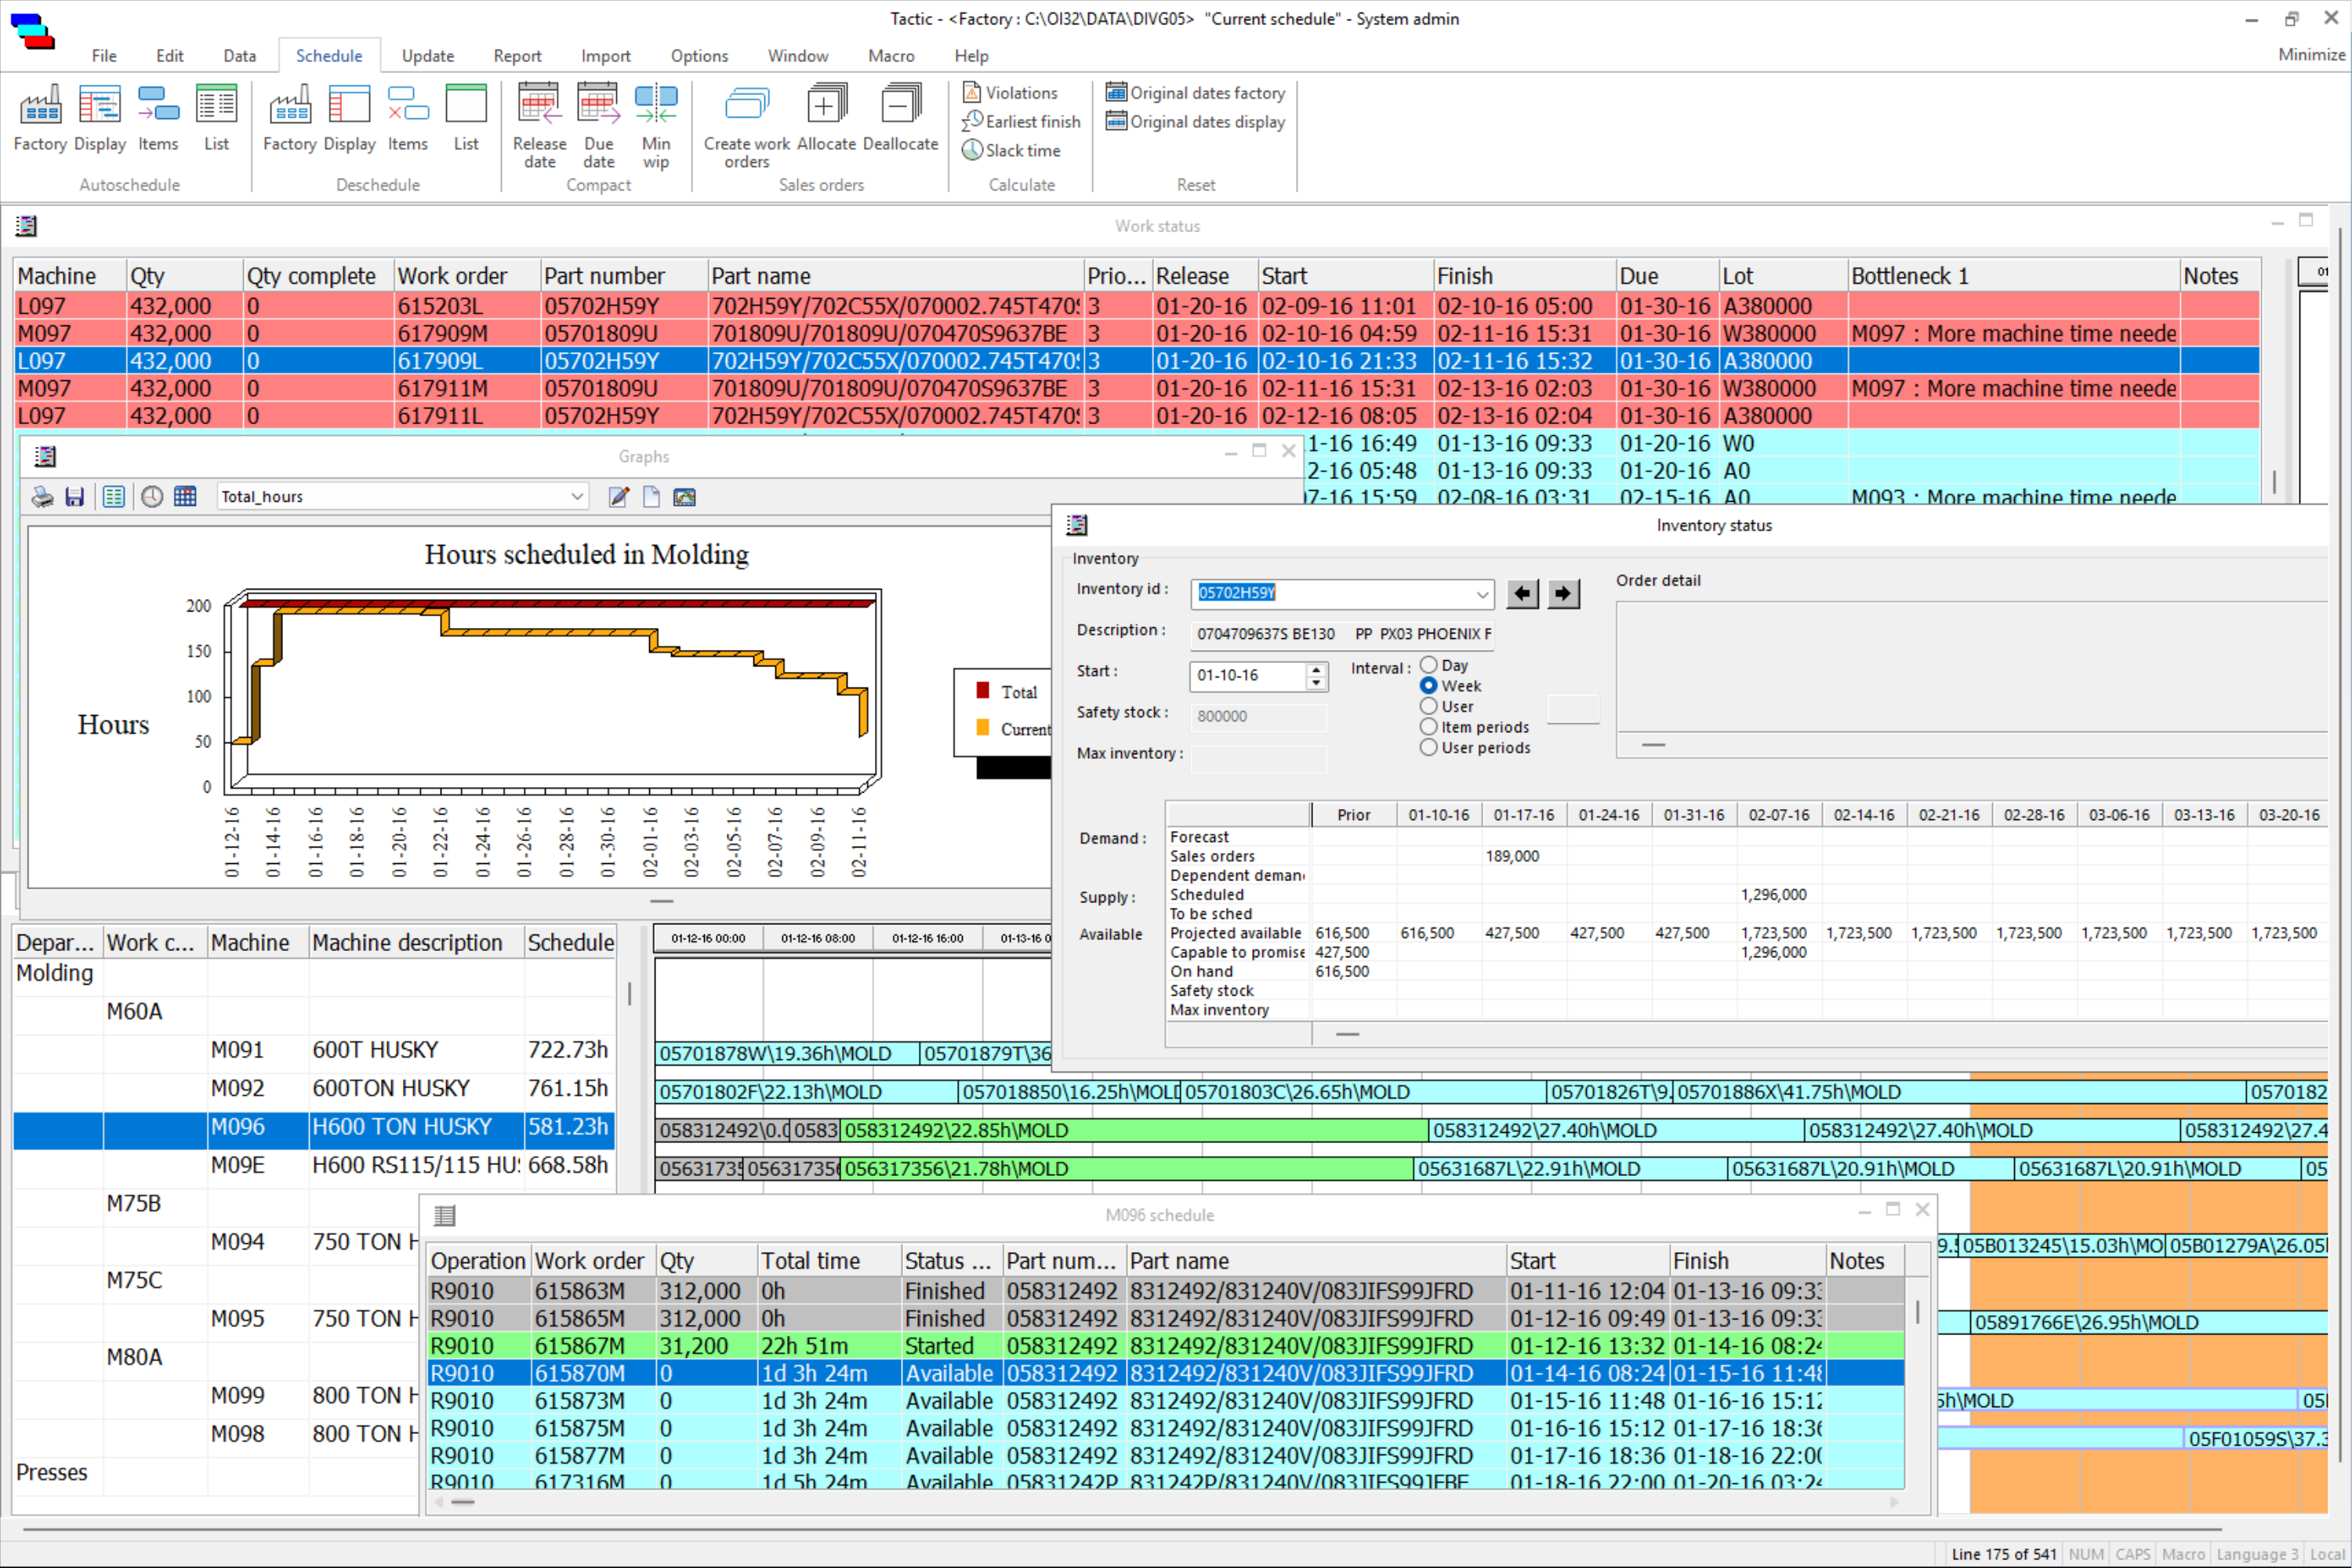Open the Total_hours graph dropdown
Image resolution: width=2352 pixels, height=1568 pixels.
click(577, 497)
